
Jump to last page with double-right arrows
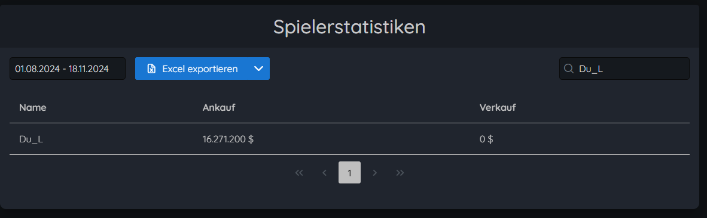tap(400, 173)
